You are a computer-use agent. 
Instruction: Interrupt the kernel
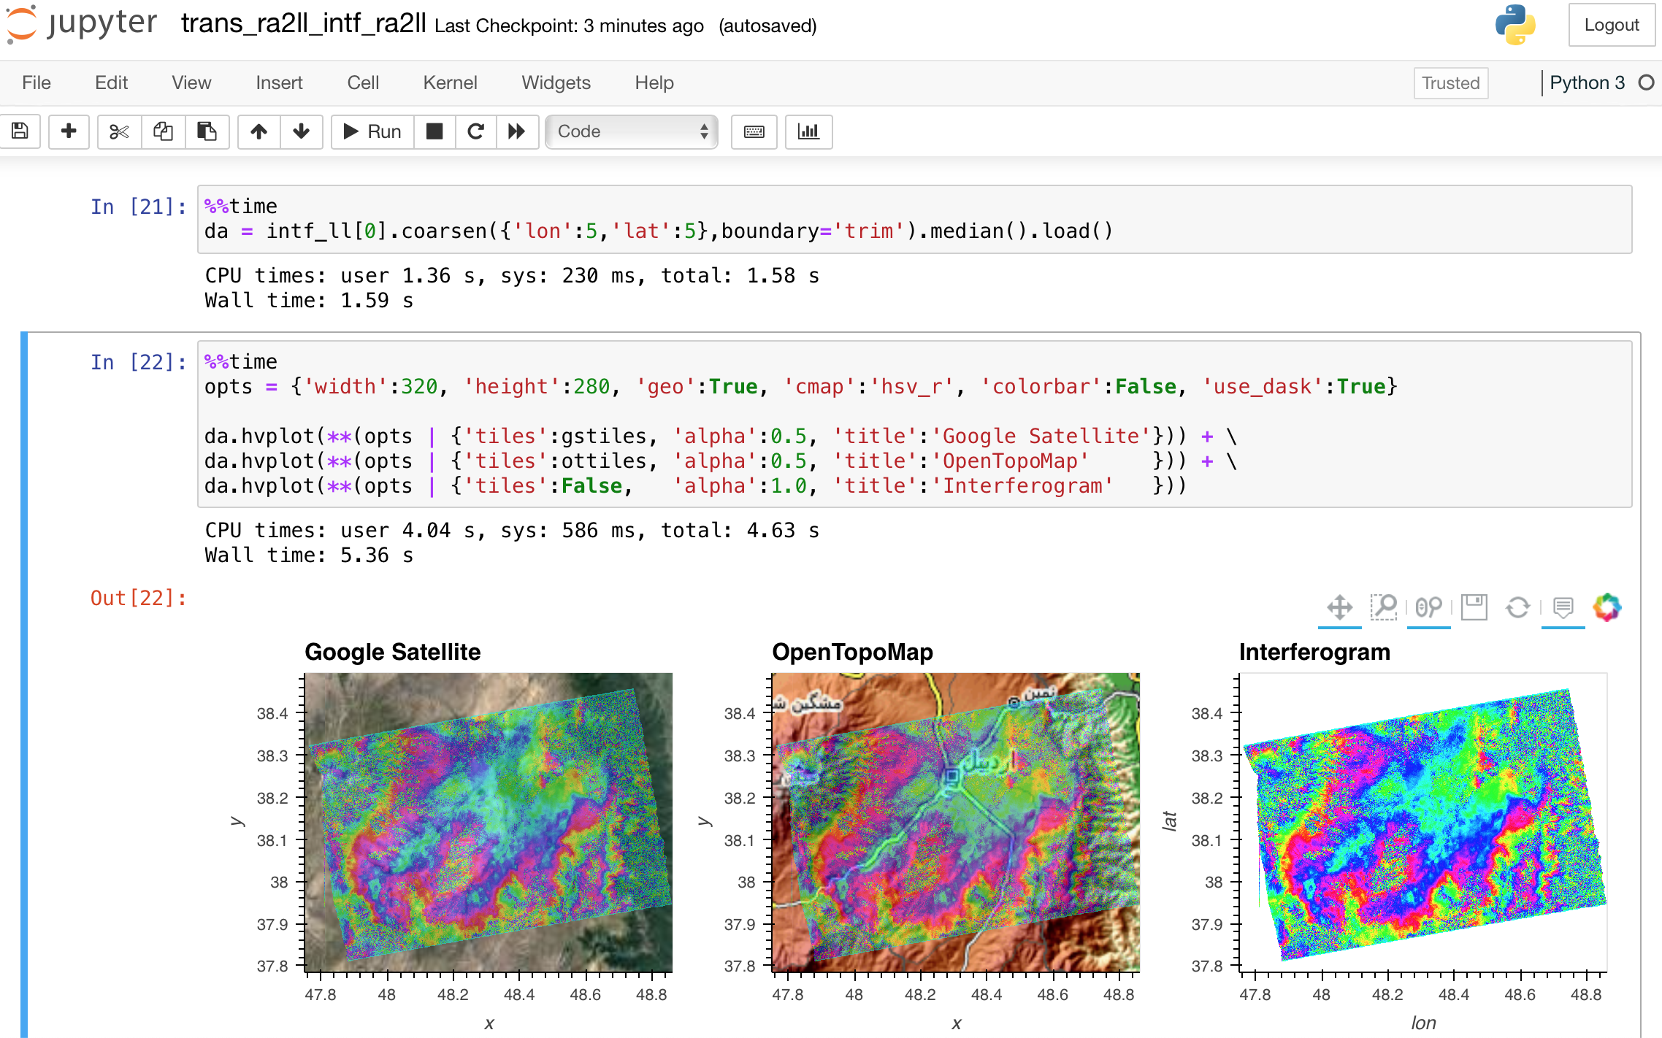click(x=434, y=132)
